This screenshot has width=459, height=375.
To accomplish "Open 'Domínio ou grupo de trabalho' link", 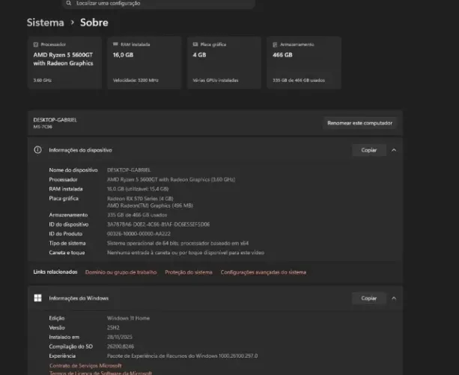I will tap(121, 272).
